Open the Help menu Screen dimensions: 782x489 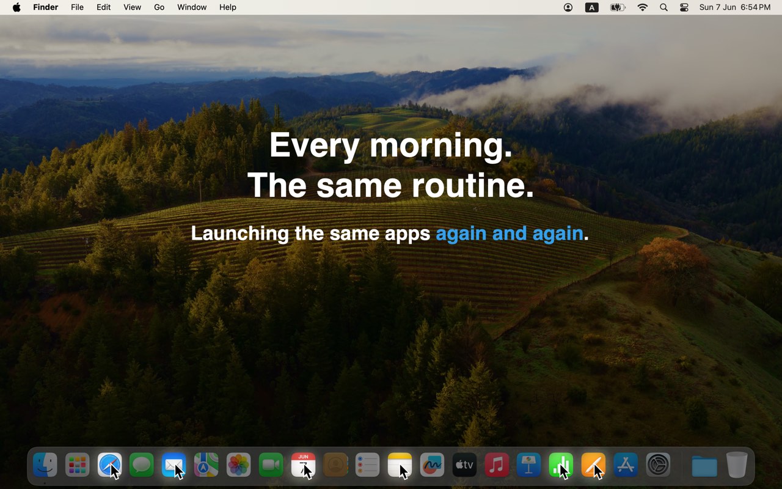(228, 7)
